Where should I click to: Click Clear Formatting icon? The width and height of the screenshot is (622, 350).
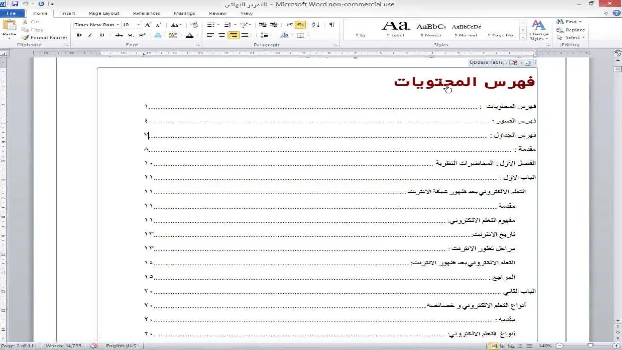[194, 25]
